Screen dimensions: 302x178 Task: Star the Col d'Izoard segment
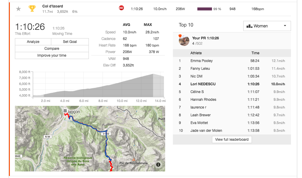click(x=18, y=9)
